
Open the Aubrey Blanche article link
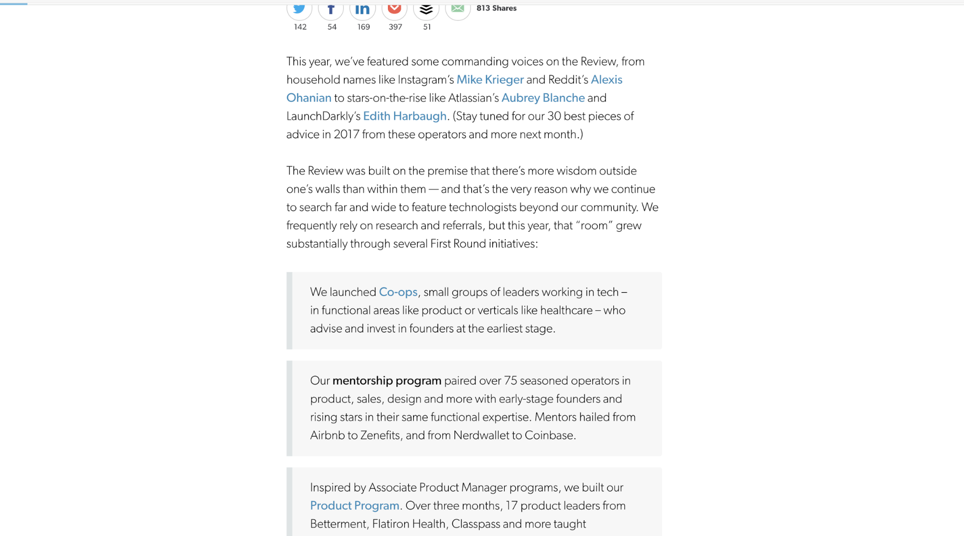pyautogui.click(x=543, y=98)
